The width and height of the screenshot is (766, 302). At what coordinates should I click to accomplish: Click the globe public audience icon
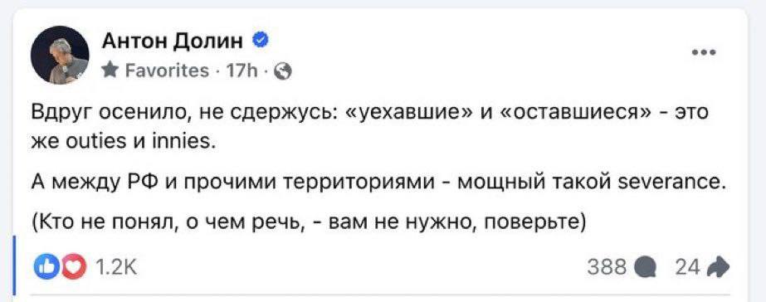(282, 72)
